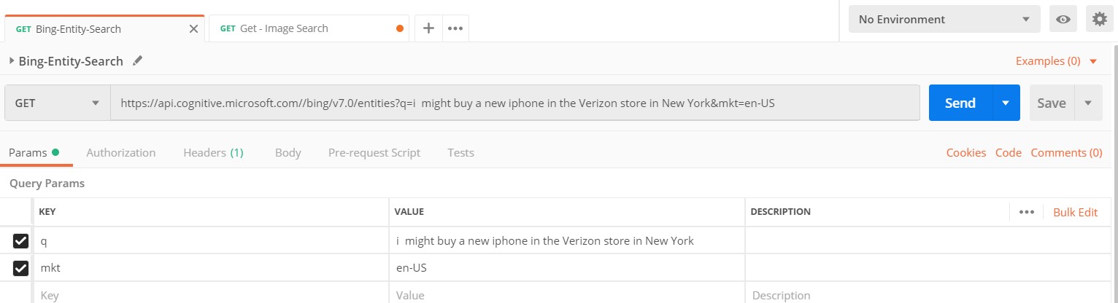1118x303 pixels.
Task: Expand the No Environment selector
Action: click(x=944, y=19)
